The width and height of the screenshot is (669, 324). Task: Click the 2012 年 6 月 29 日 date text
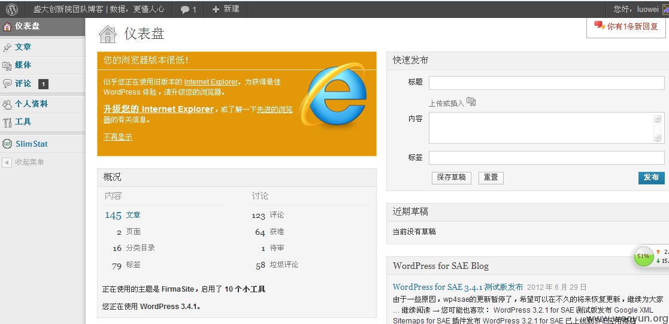click(556, 287)
